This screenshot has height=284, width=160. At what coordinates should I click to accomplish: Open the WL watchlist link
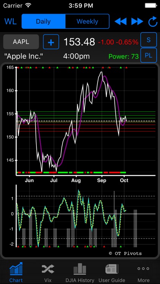pyautogui.click(x=11, y=21)
